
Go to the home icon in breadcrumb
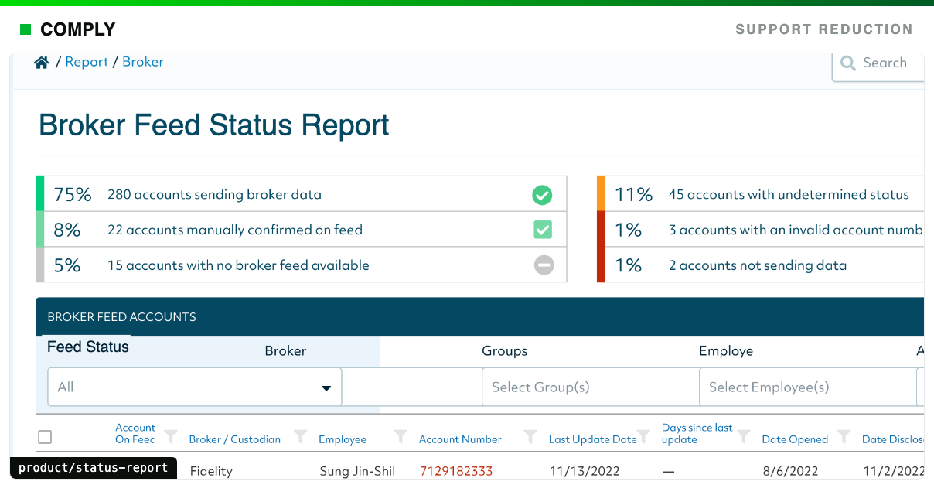42,63
